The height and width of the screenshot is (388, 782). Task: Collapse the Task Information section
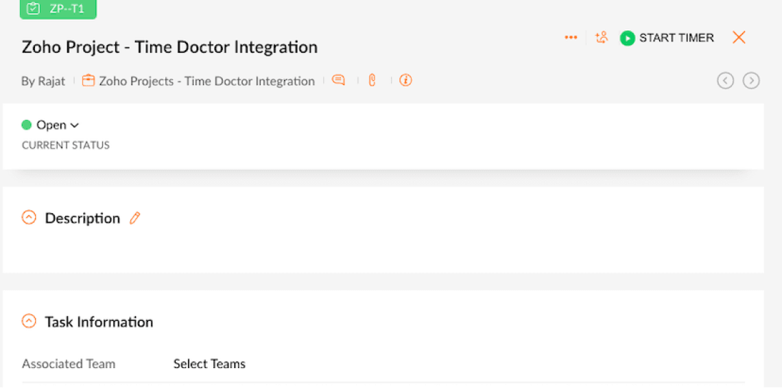[x=29, y=321]
